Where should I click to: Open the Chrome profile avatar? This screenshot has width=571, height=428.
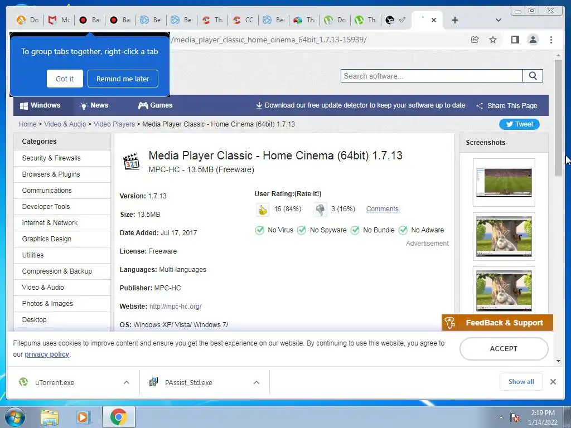533,40
